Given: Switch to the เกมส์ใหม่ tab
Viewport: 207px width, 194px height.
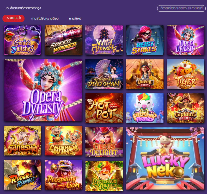Looking at the screenshot, I should [75, 18].
